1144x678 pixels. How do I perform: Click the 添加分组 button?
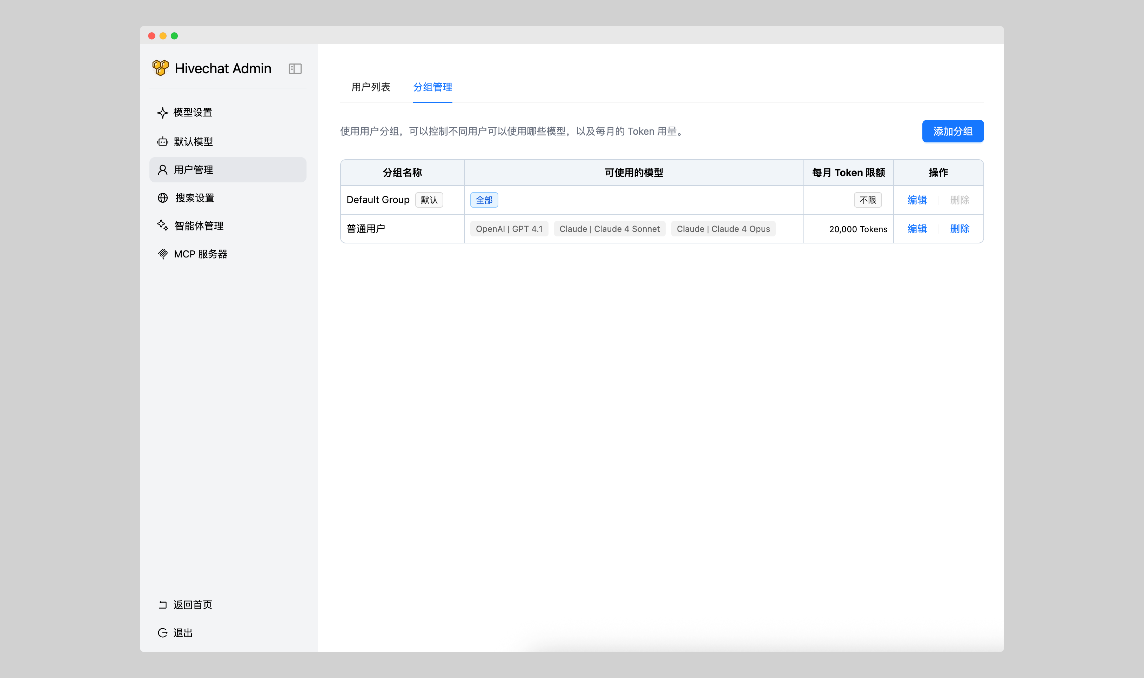pos(953,132)
